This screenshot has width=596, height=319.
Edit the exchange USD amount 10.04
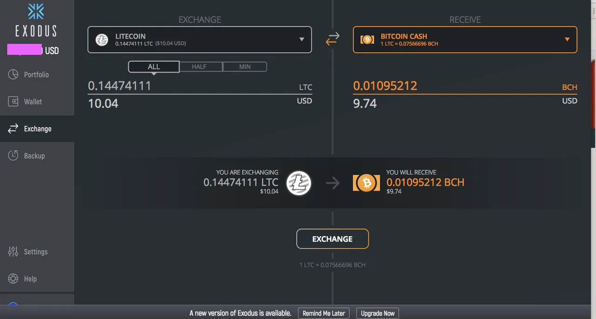pos(200,103)
